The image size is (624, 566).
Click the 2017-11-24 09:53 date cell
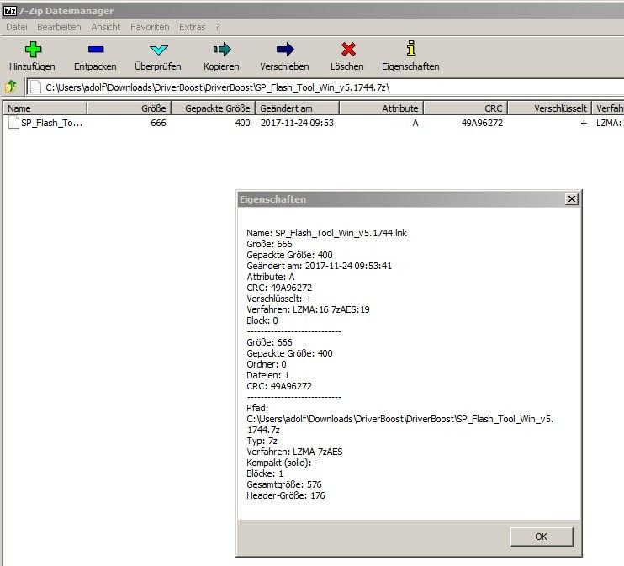[297, 123]
